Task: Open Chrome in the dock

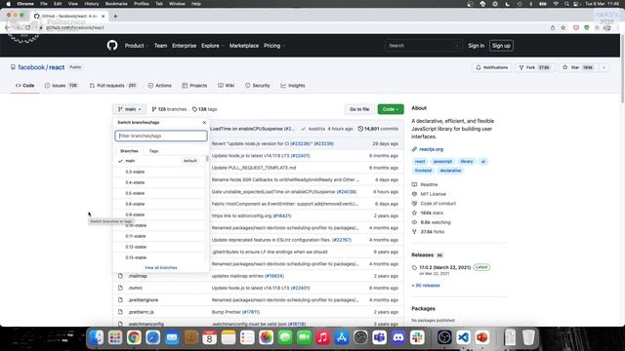Action: 134,337
